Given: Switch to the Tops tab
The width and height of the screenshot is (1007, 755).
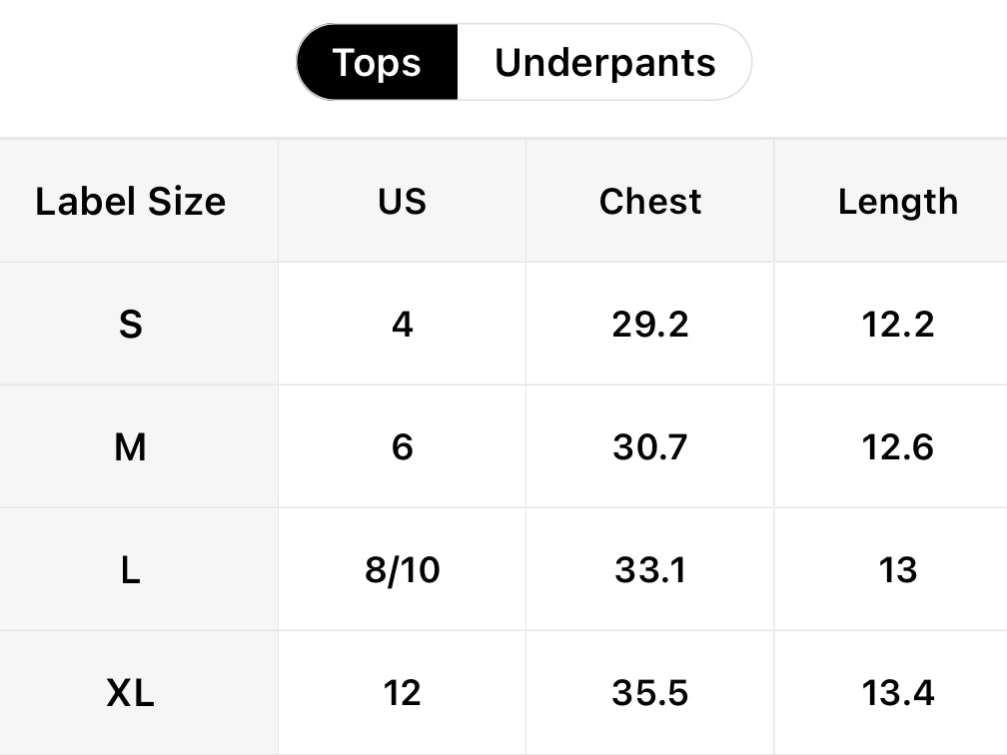Looking at the screenshot, I should coord(377,63).
